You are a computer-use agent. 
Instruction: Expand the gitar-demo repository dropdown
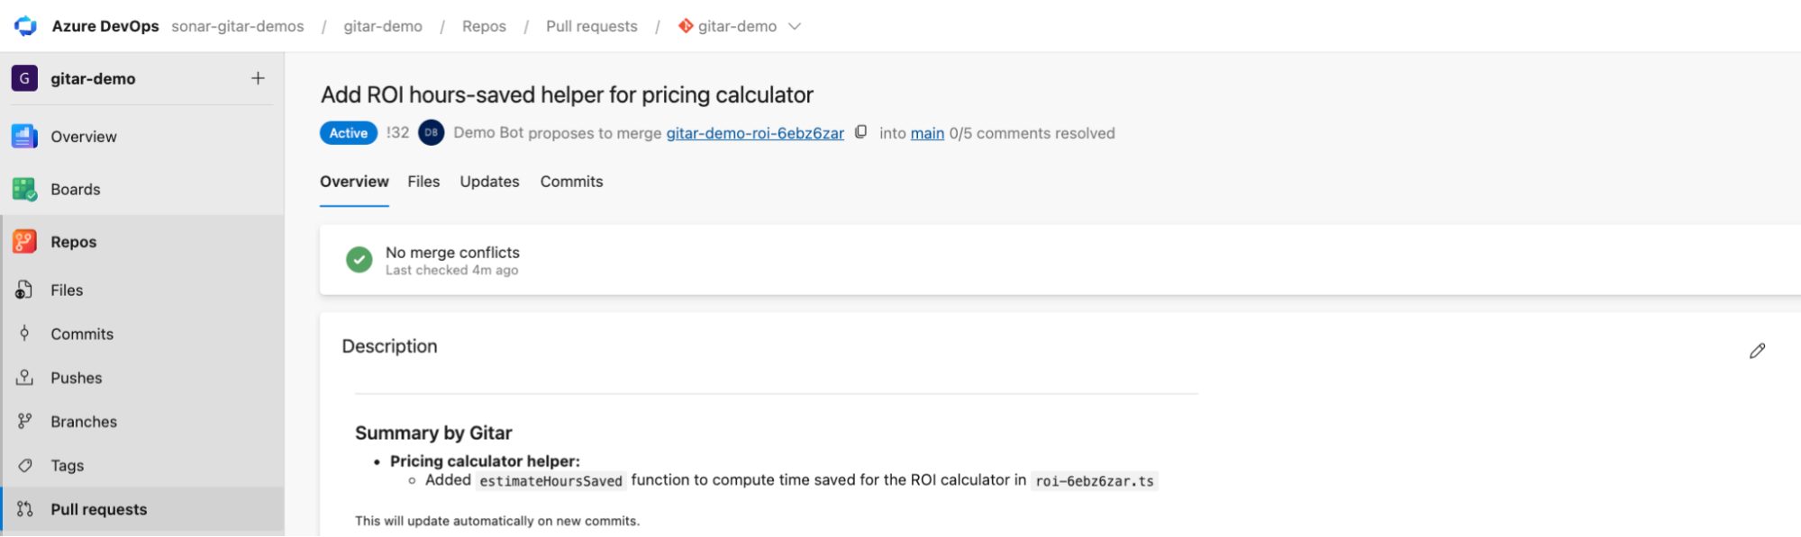tap(795, 26)
